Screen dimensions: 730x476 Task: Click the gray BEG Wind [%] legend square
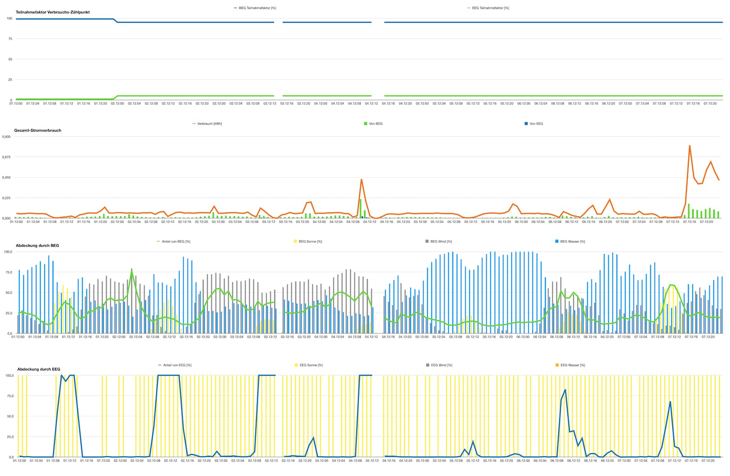(427, 241)
